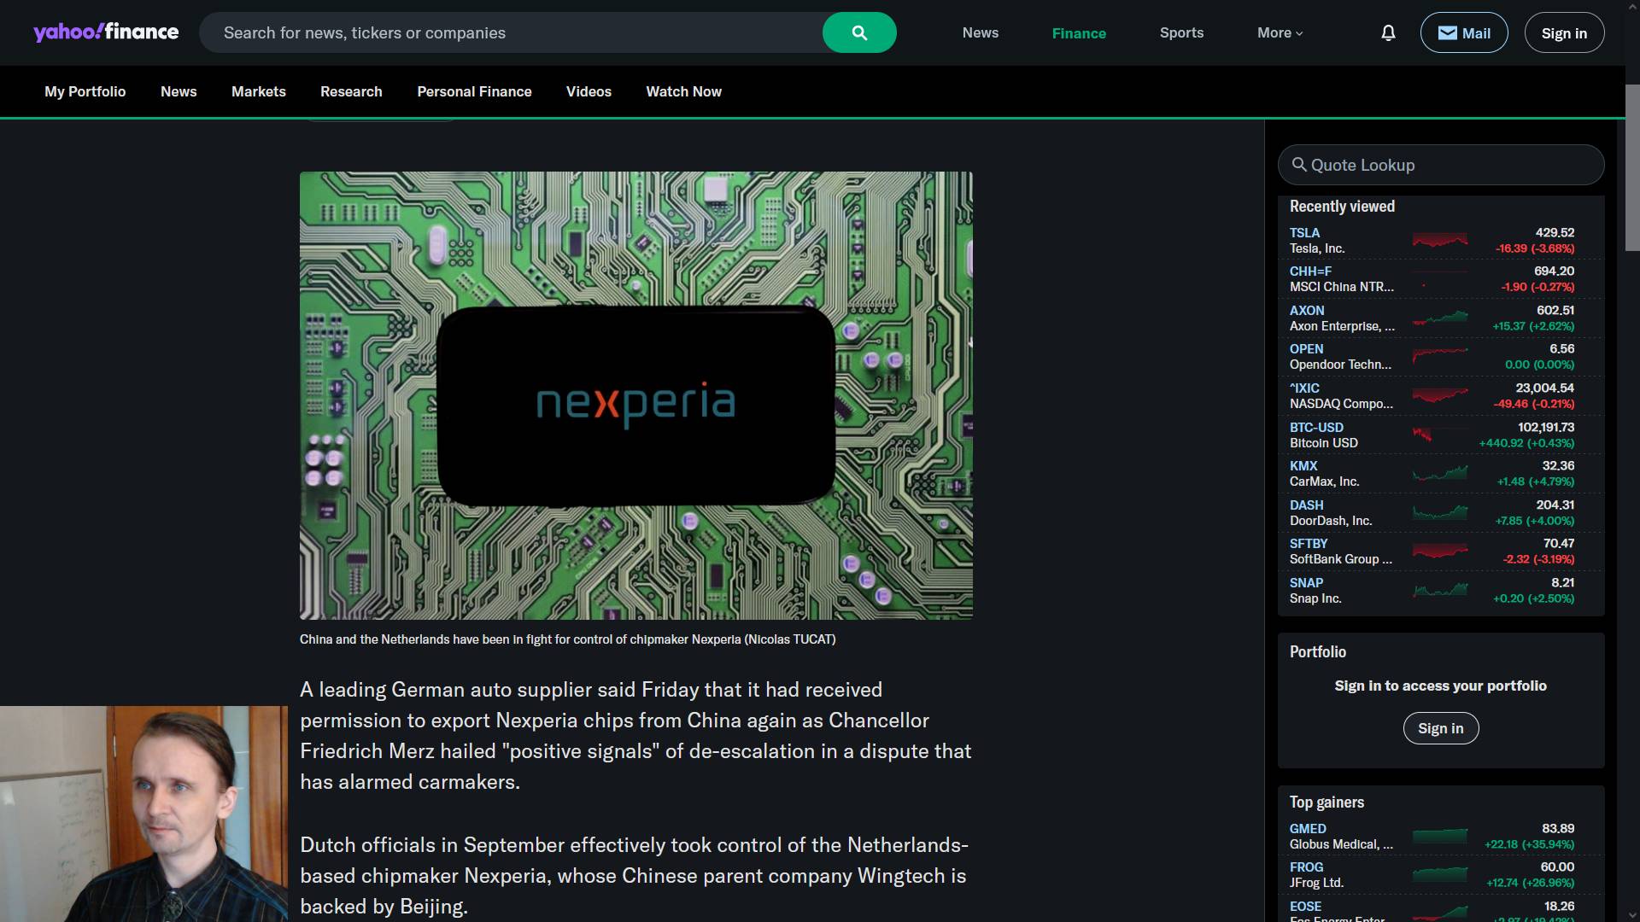Image resolution: width=1640 pixels, height=922 pixels.
Task: Click the TSLA sparkline mini chart
Action: click(x=1440, y=240)
